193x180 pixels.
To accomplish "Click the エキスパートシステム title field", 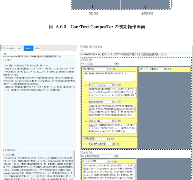I will tap(100, 85).
